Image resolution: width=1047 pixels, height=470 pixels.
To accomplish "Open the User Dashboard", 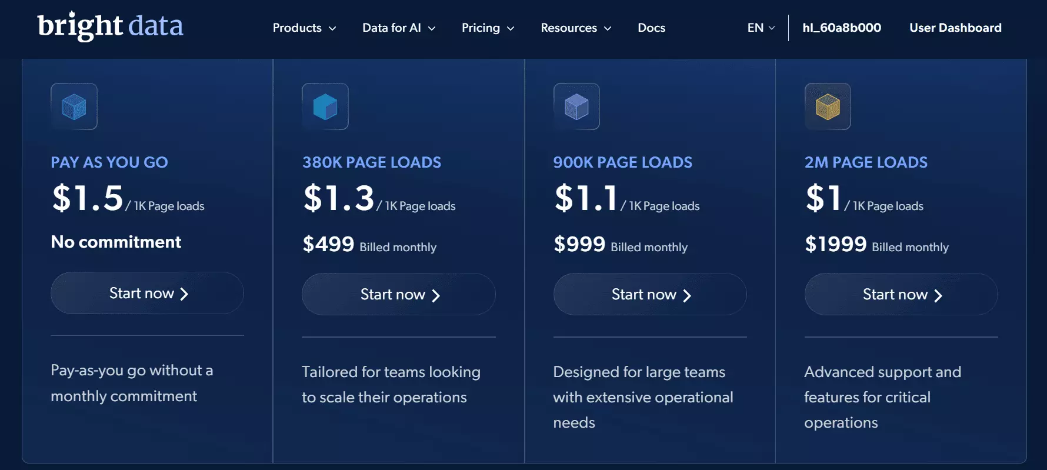I will click(955, 28).
